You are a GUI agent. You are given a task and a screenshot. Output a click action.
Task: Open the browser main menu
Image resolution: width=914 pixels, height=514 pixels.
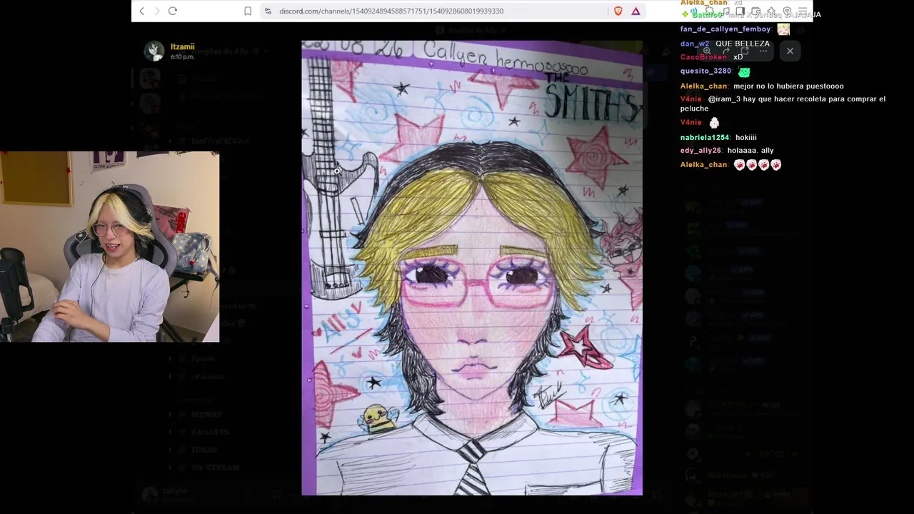click(803, 11)
